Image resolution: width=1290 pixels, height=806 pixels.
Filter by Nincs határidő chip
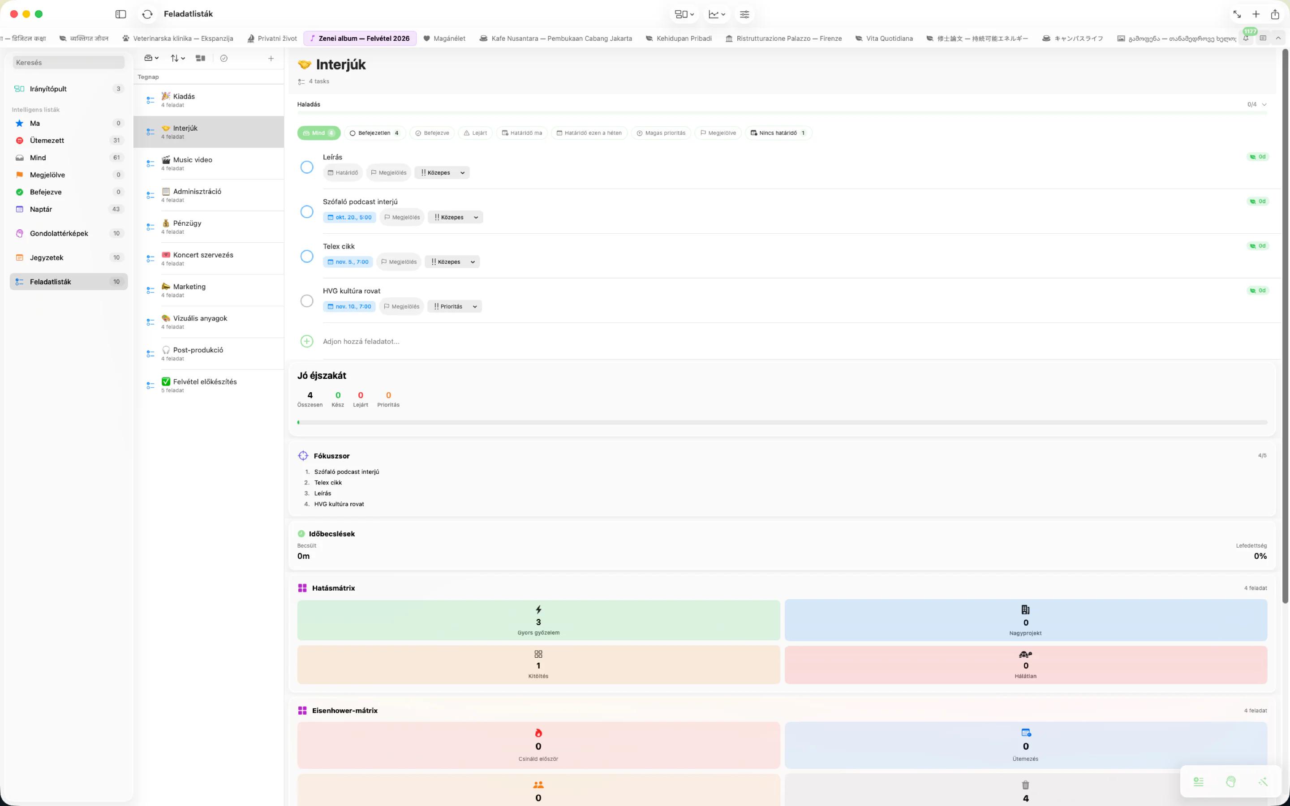778,133
